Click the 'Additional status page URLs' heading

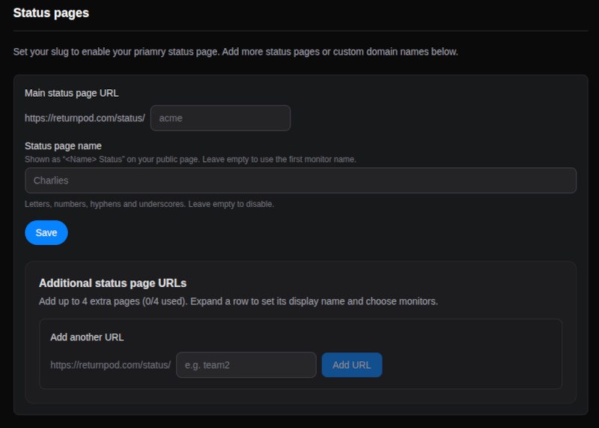[113, 283]
